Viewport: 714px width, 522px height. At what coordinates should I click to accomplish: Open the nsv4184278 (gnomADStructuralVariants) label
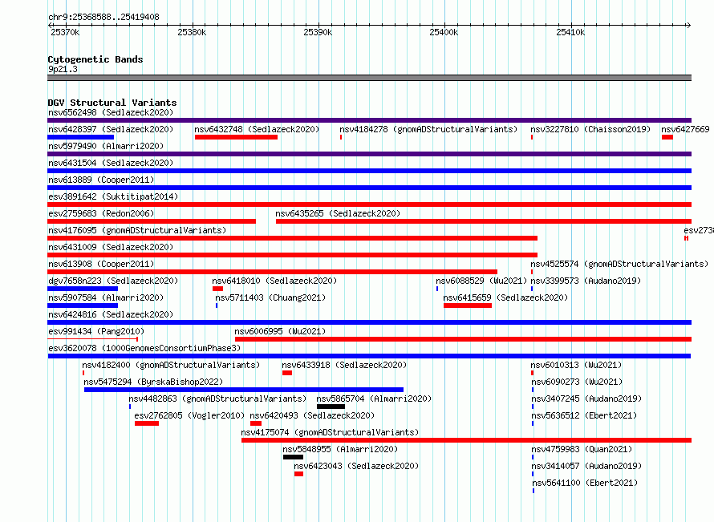coord(428,129)
